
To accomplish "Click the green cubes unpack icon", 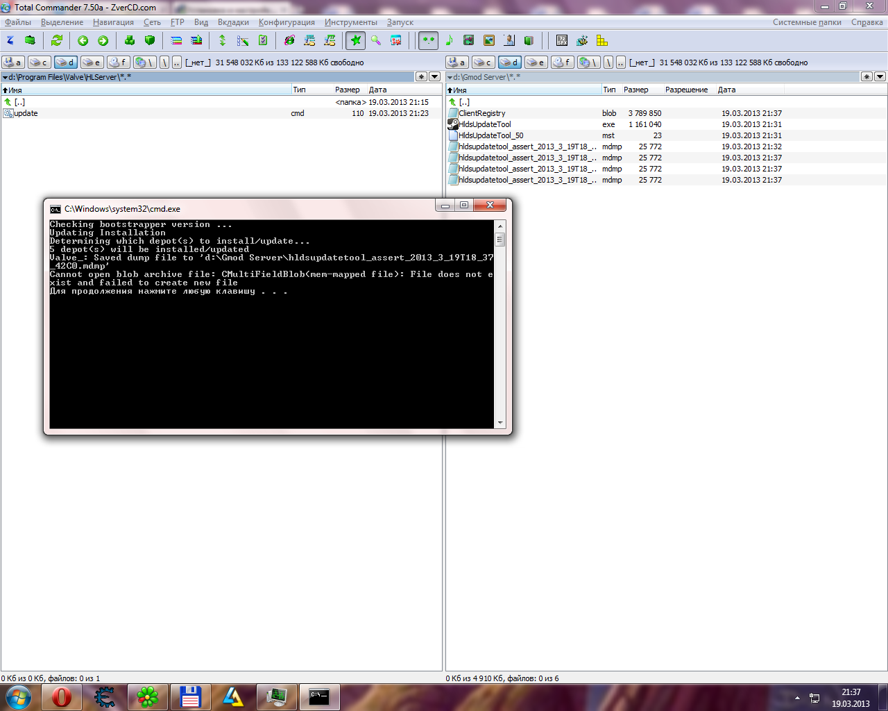I will tap(129, 40).
